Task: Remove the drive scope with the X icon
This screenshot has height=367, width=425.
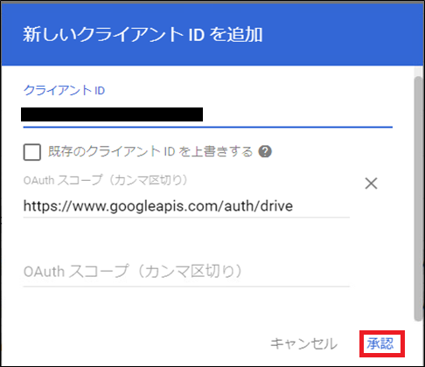Action: tap(371, 183)
